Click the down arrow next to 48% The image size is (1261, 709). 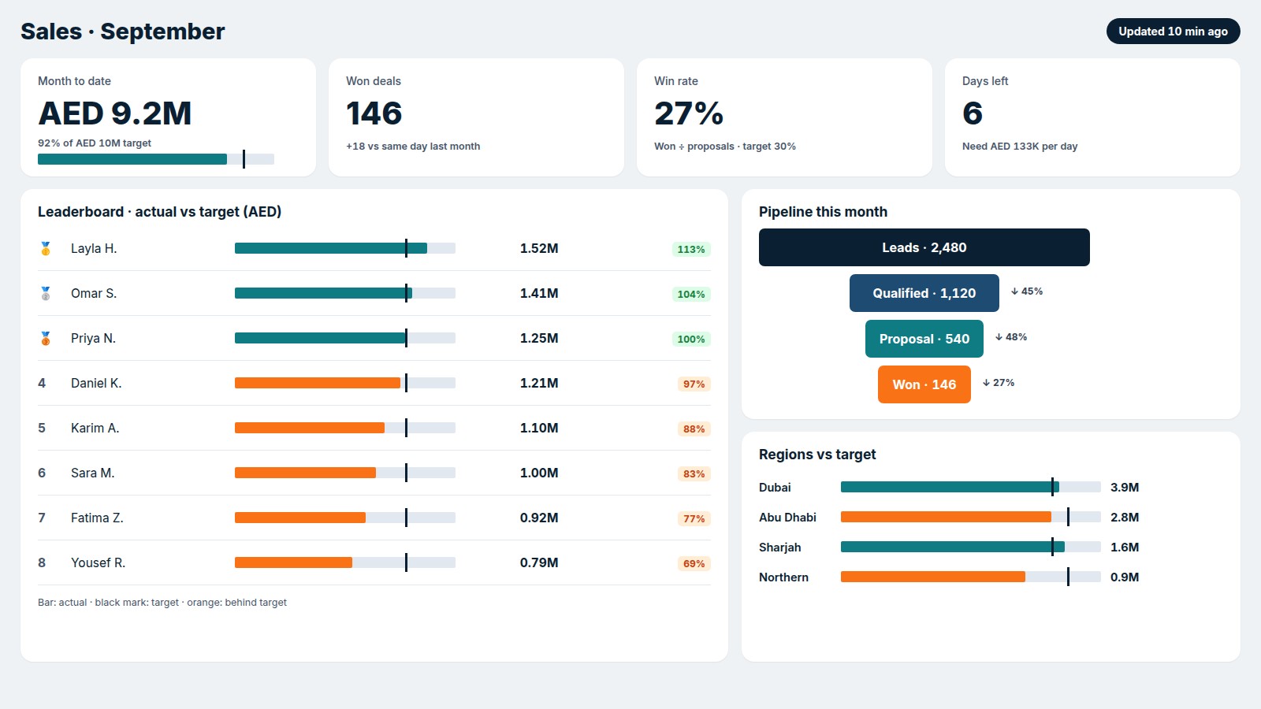999,337
